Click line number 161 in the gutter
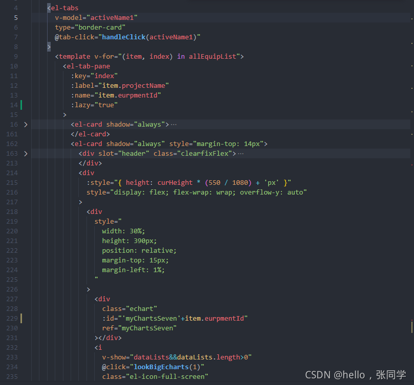 pos(12,134)
